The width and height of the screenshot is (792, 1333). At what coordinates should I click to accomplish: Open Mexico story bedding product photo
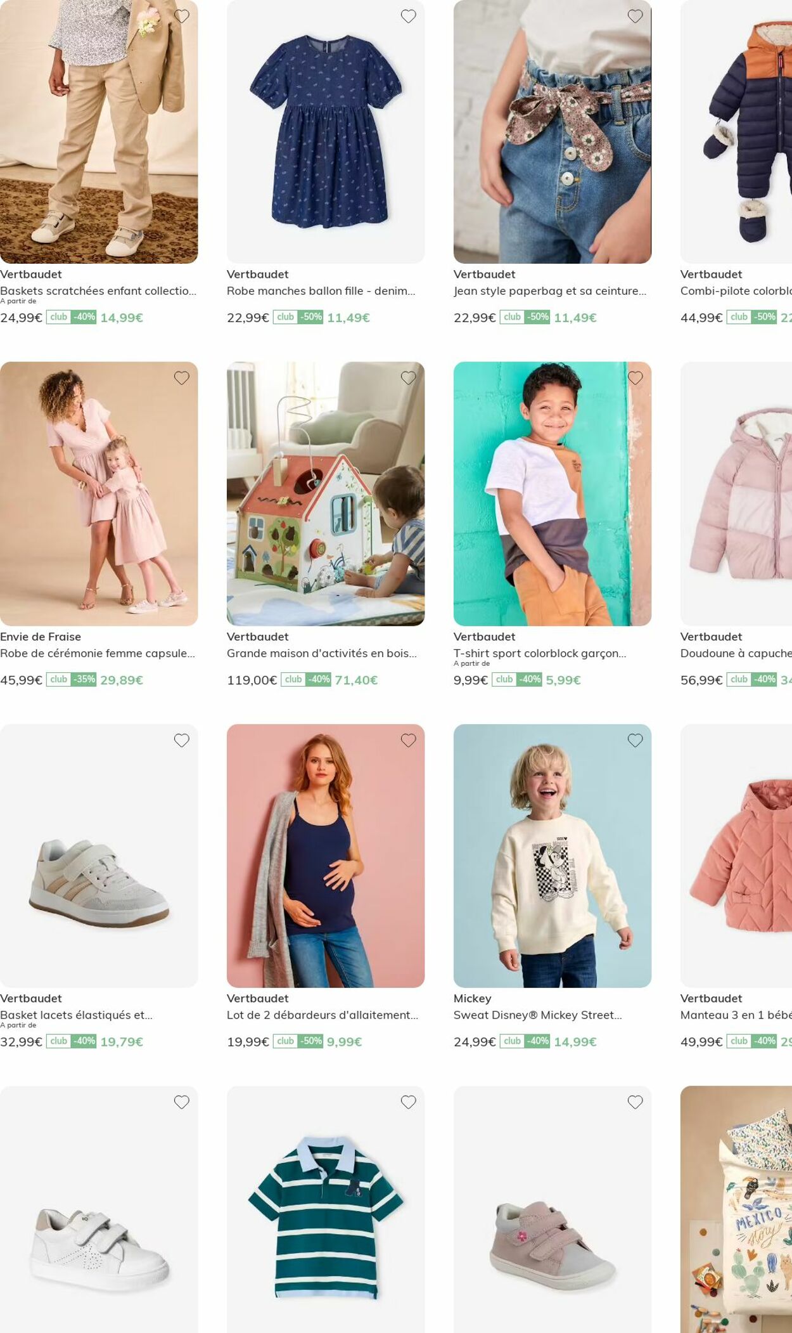tap(736, 1209)
